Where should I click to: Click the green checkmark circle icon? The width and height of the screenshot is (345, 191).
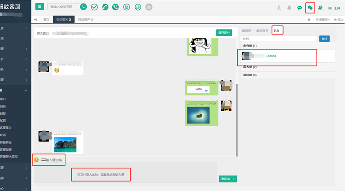pos(94,7)
